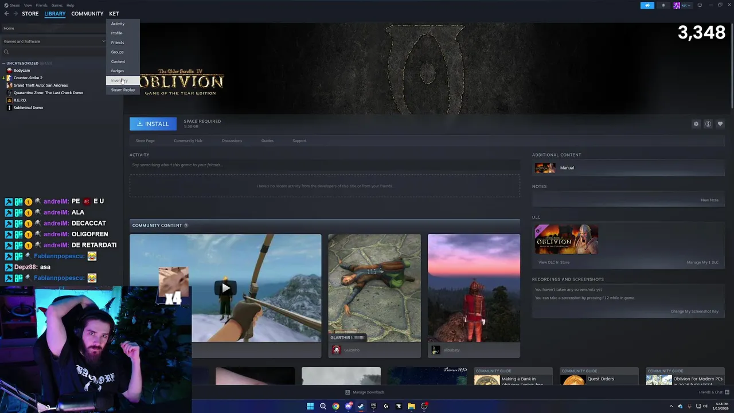Screen dimensions: 734x413
Task: Open taskbar search icon
Action: point(323,406)
